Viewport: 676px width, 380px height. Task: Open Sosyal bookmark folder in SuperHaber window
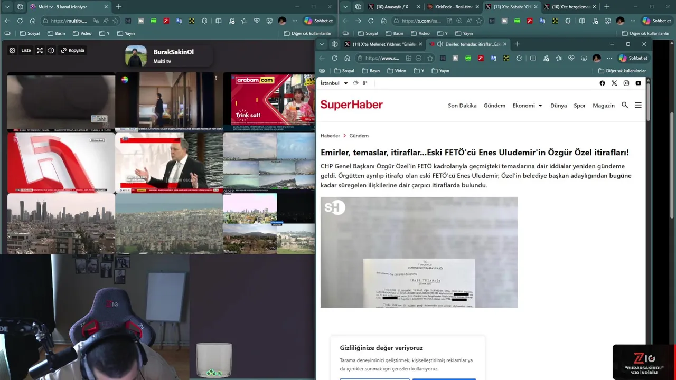[344, 71]
